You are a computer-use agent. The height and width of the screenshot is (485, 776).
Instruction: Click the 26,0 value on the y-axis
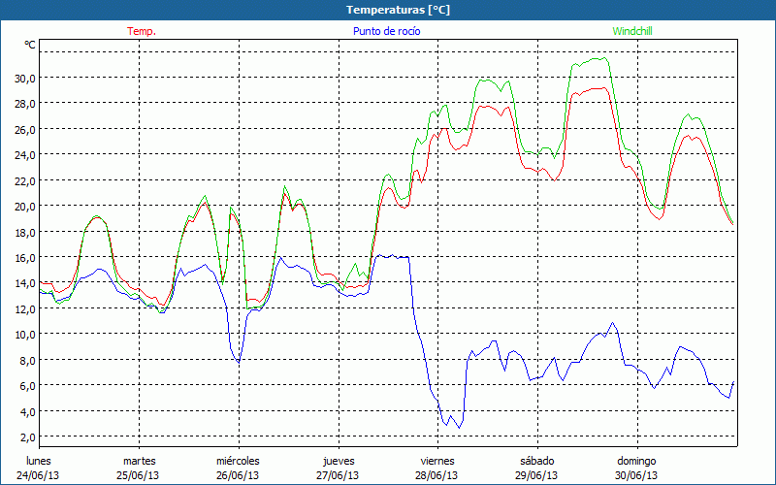23,129
